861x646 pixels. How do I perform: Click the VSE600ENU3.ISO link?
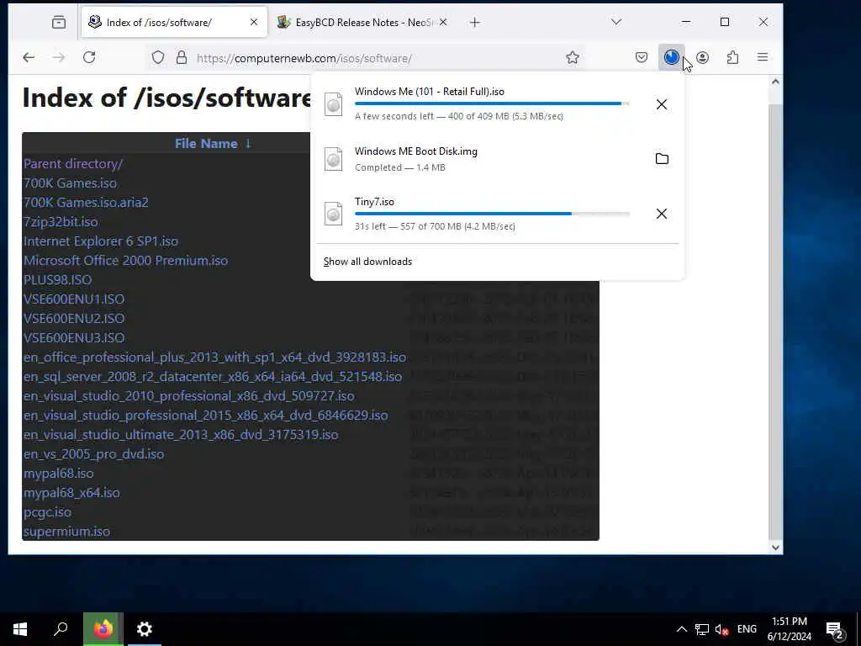(74, 337)
